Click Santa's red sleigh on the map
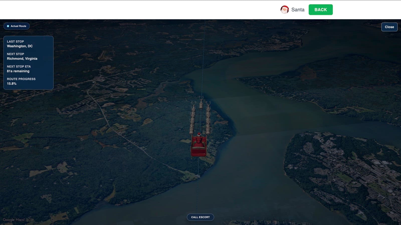Viewport: 401px width, 225px height. point(199,146)
